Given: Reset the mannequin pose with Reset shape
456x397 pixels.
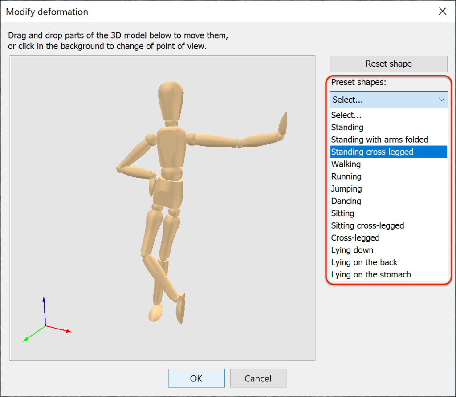Looking at the screenshot, I should click(x=388, y=64).
